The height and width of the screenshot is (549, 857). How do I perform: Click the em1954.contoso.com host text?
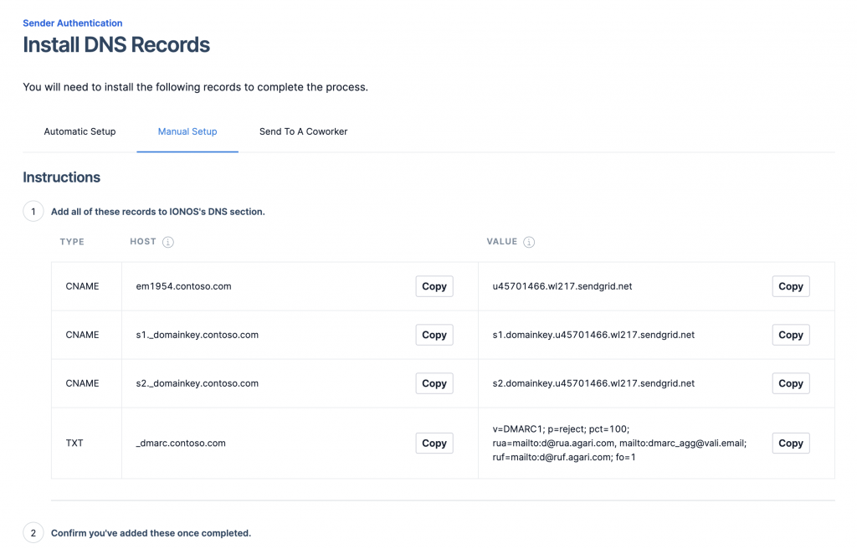(183, 286)
